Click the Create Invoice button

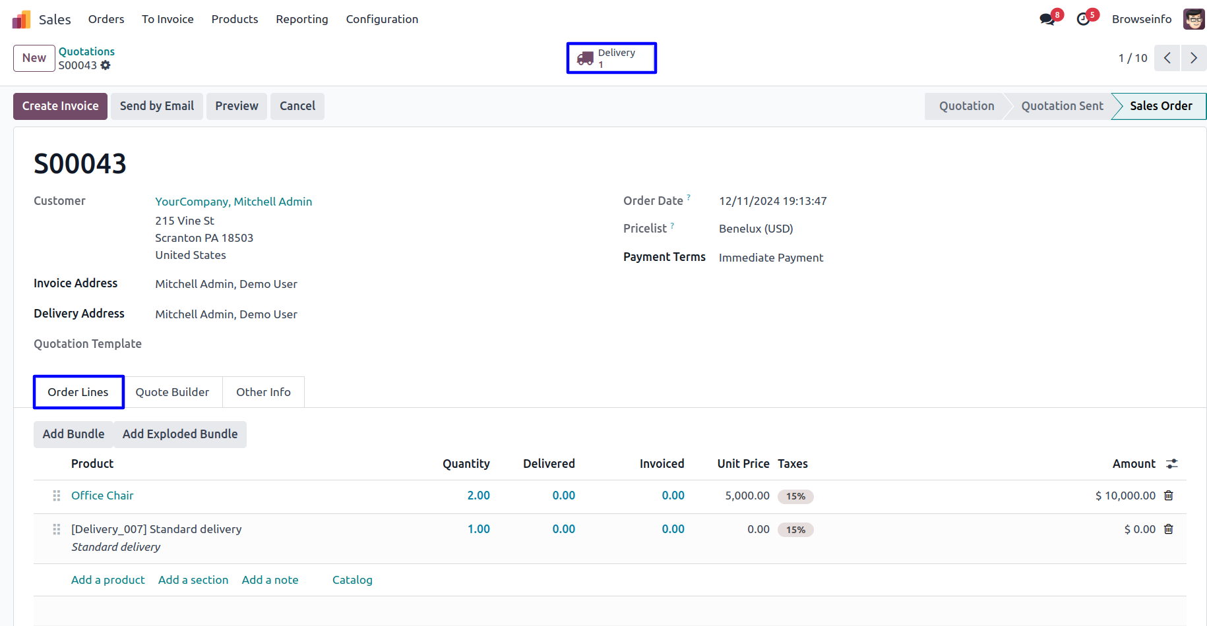click(60, 106)
